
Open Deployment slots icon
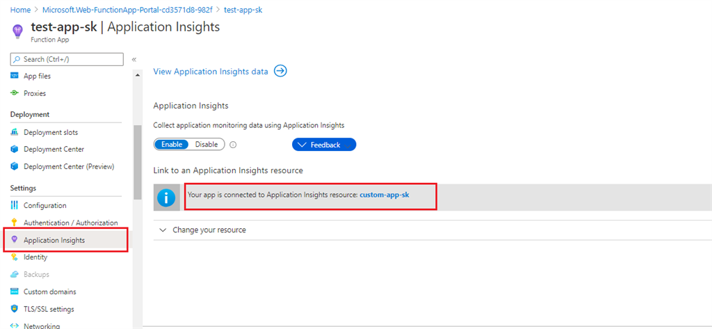pyautogui.click(x=14, y=132)
